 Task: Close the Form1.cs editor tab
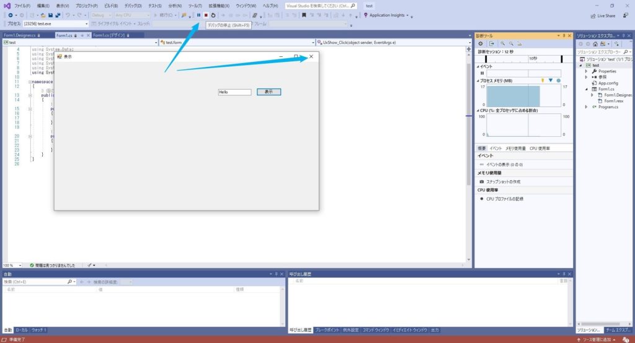coord(88,35)
